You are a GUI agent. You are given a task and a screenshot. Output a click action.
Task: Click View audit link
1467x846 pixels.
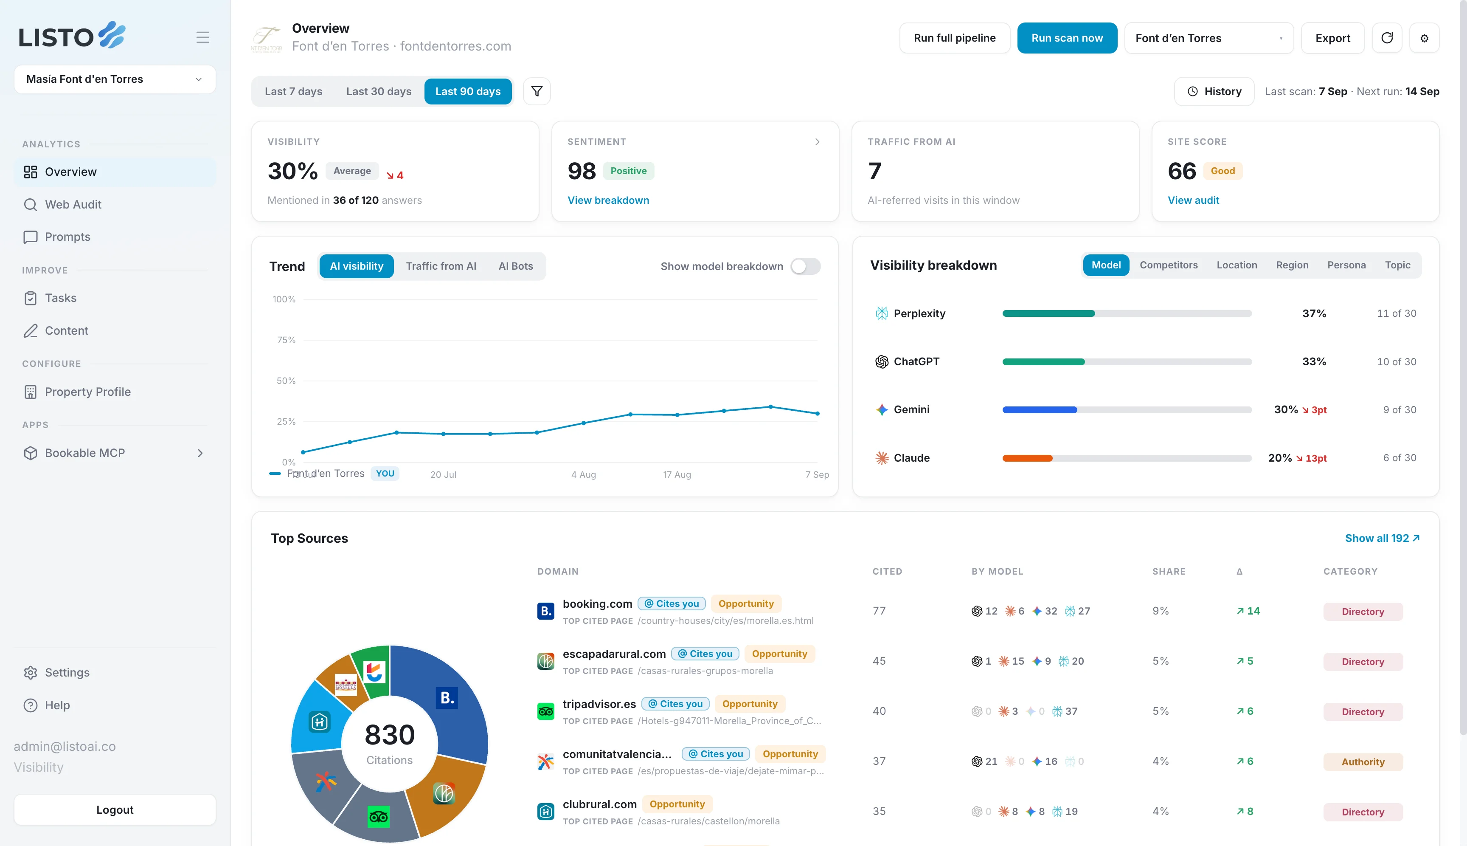1193,200
